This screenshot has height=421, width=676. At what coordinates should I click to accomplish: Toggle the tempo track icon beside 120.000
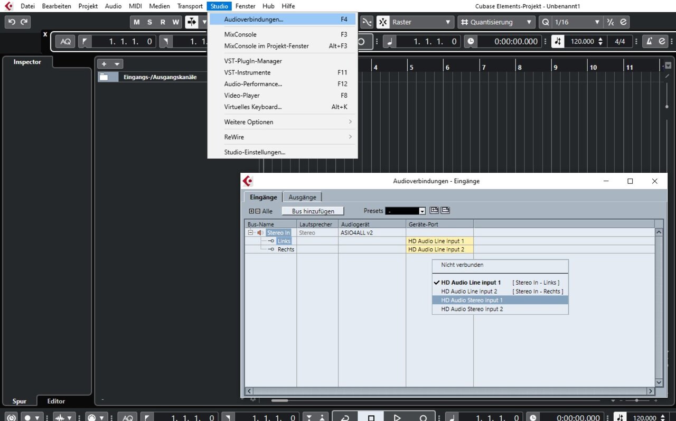558,41
